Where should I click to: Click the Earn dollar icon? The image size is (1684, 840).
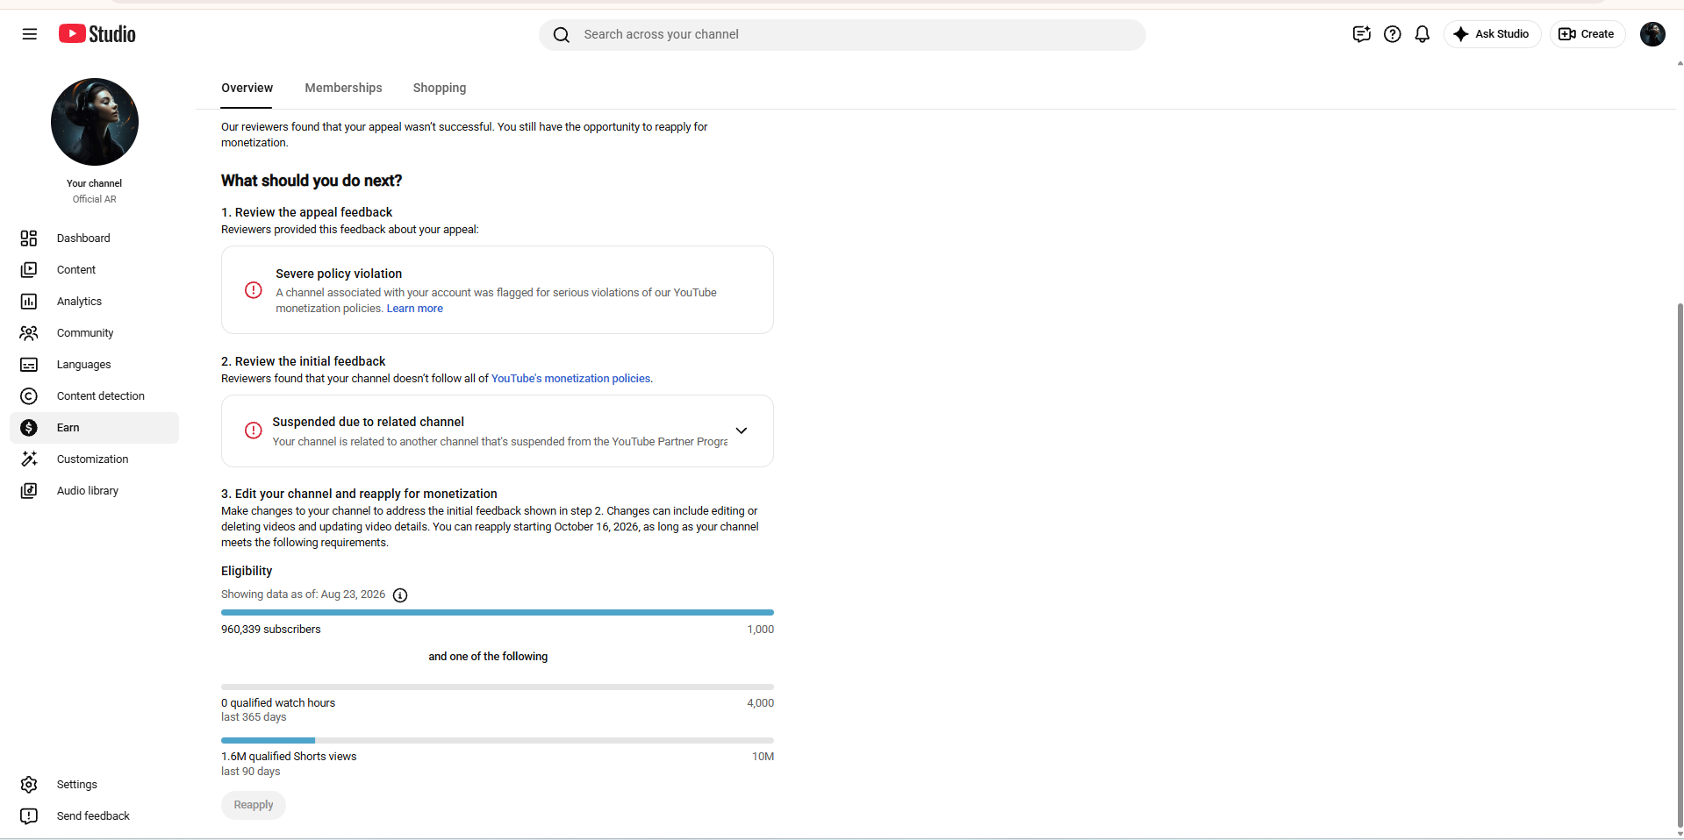[29, 428]
